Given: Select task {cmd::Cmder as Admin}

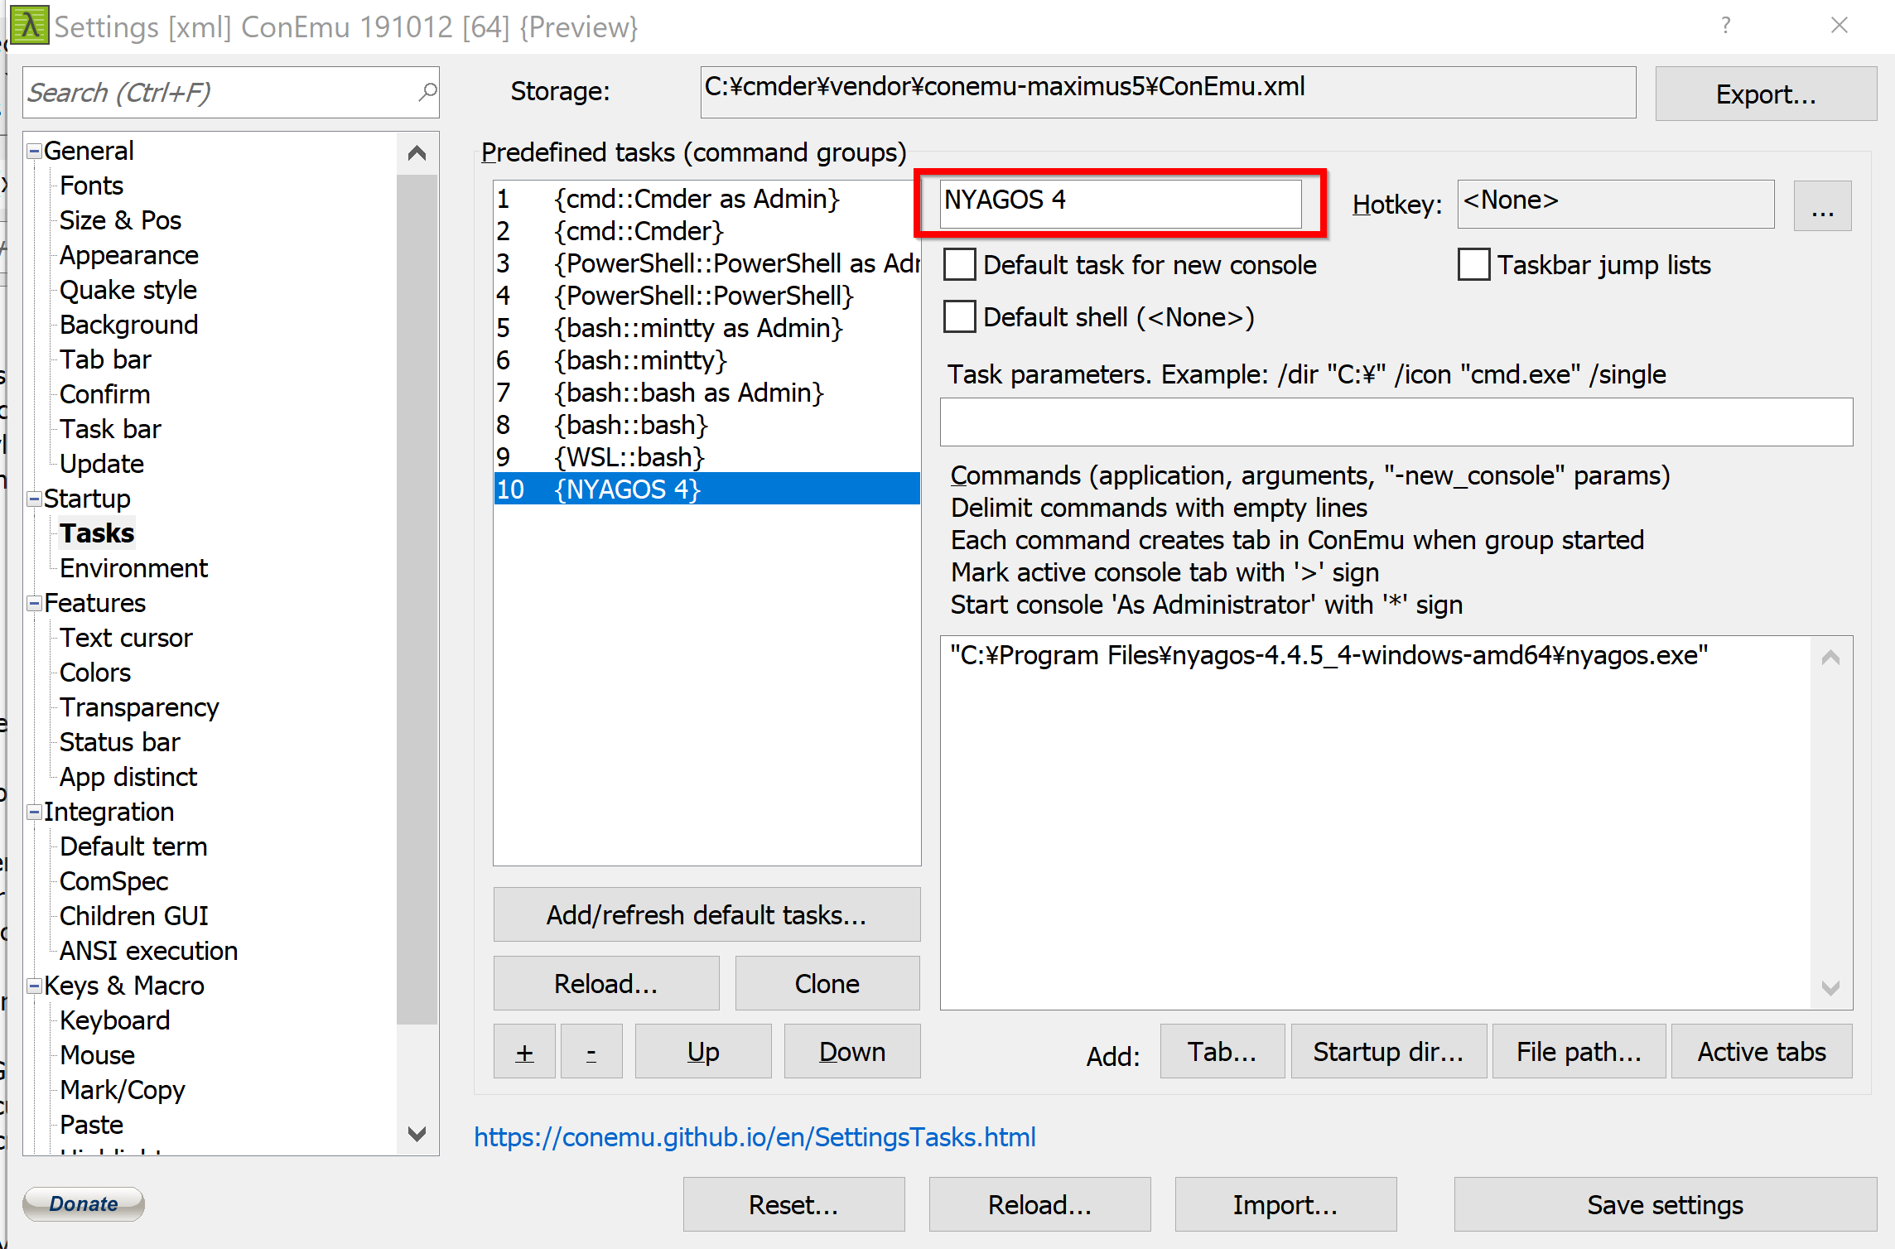Looking at the screenshot, I should point(706,199).
